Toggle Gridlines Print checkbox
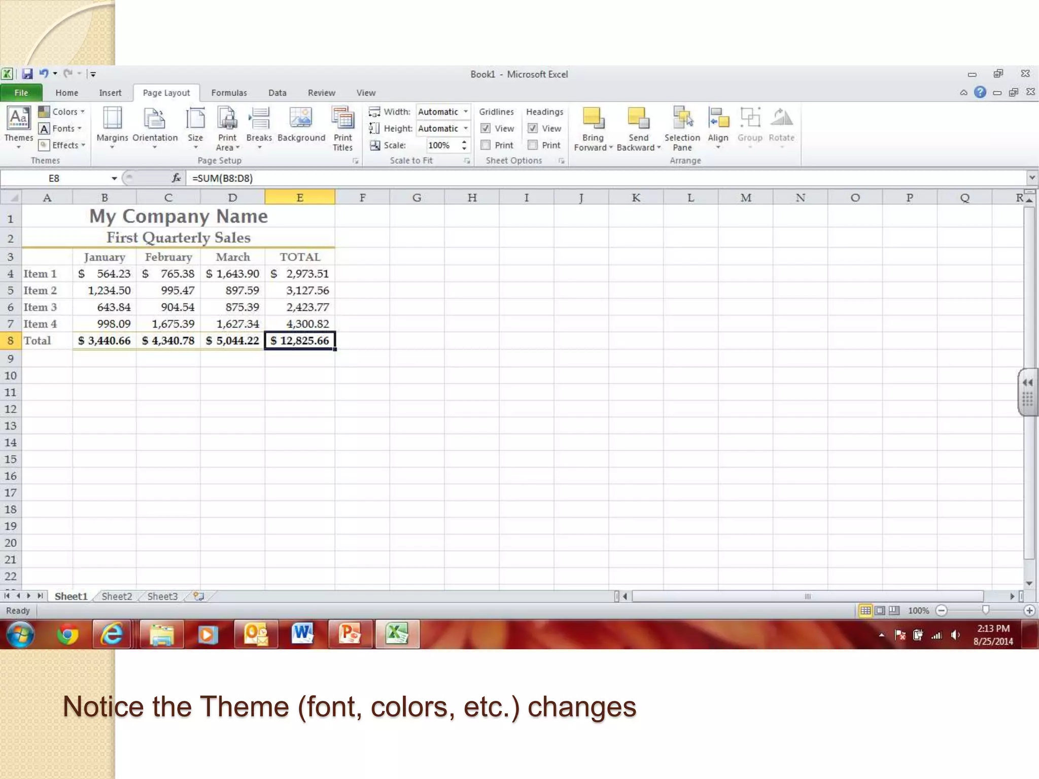This screenshot has height=779, width=1039. [x=486, y=145]
